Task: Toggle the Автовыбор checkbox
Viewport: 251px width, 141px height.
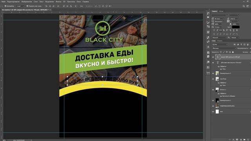Action: pyautogui.click(x=5, y=6)
